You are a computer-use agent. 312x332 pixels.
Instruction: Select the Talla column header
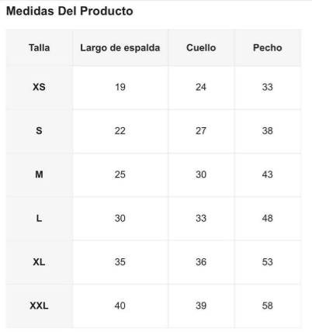point(39,48)
